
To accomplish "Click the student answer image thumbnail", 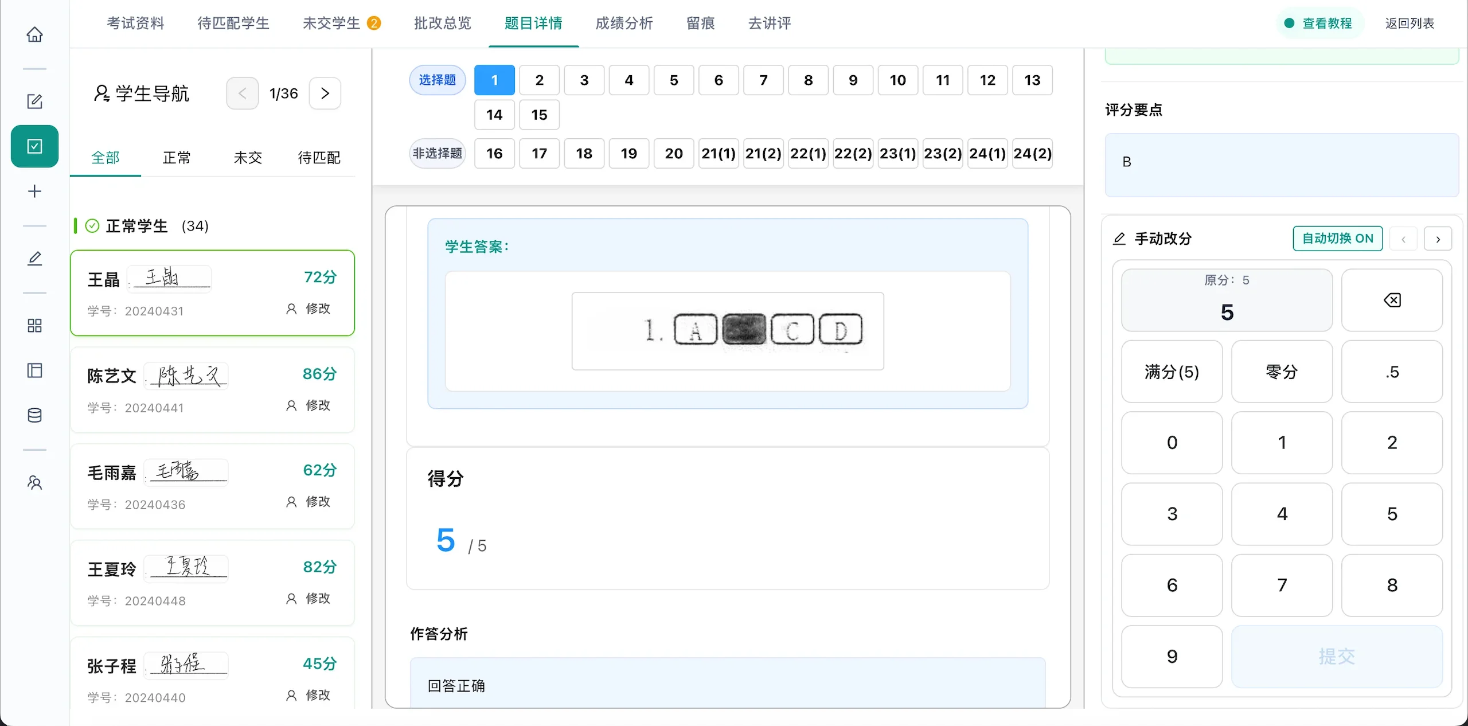I will pos(728,331).
